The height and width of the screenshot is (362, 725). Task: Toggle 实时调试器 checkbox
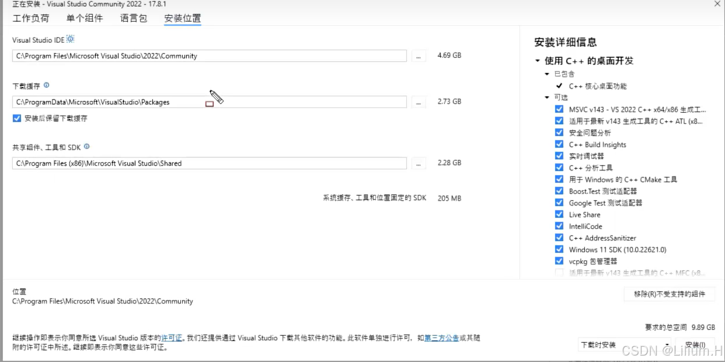point(559,156)
